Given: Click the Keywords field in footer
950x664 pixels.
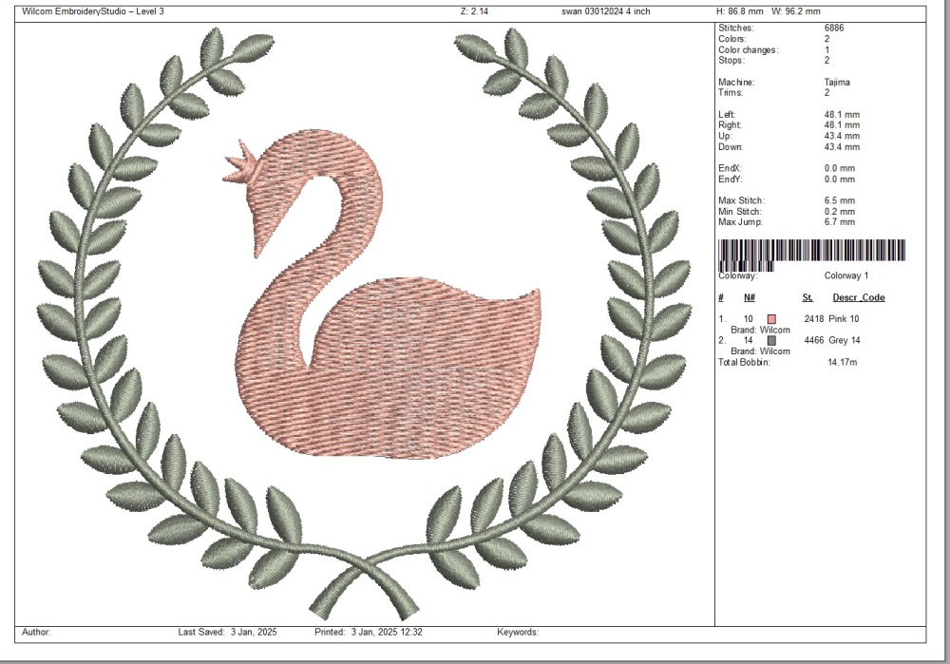Looking at the screenshot, I should tap(518, 632).
